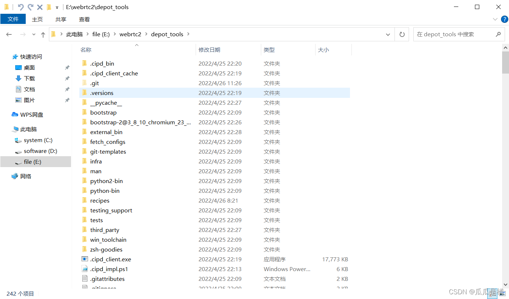The height and width of the screenshot is (299, 509).
Task: Click the faded .git folder icon
Action: point(84,83)
